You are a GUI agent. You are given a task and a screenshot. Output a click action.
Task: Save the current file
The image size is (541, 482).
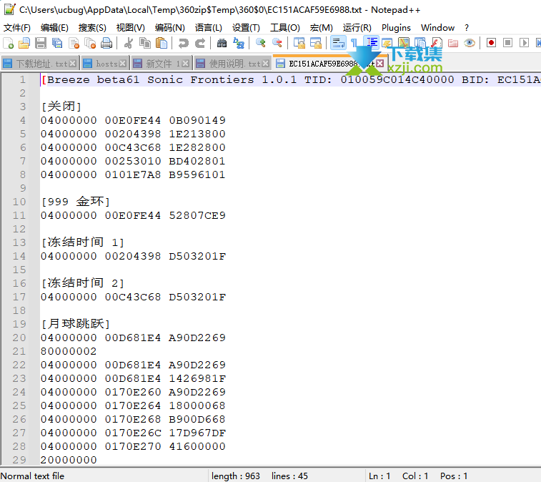pos(41,43)
